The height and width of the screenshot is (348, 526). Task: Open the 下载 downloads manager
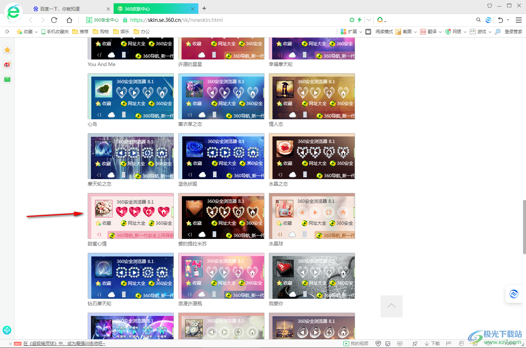432,344
